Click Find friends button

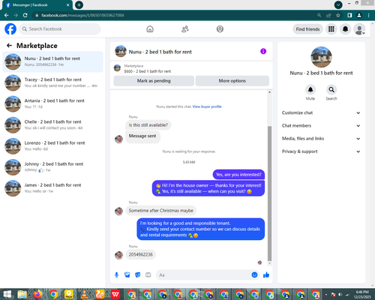307,29
